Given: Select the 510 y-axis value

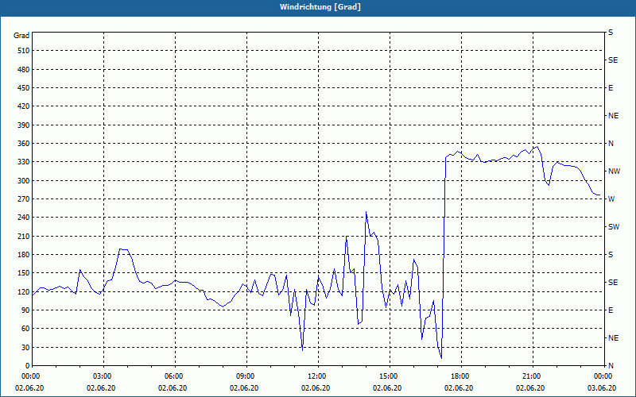Looking at the screenshot, I should [x=24, y=51].
